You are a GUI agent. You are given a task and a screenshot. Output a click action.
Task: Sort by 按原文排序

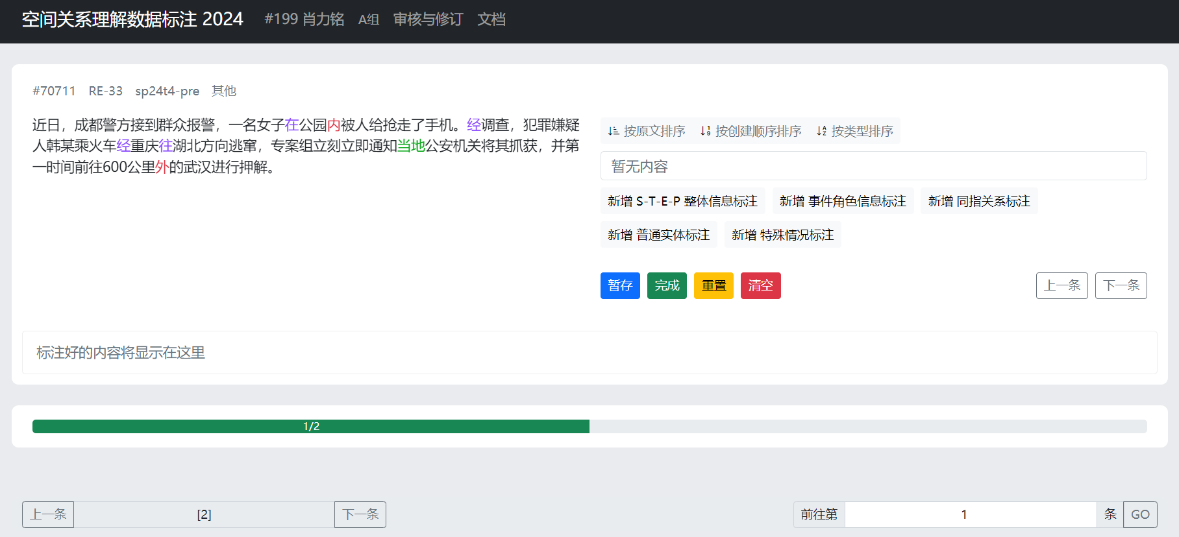click(647, 131)
